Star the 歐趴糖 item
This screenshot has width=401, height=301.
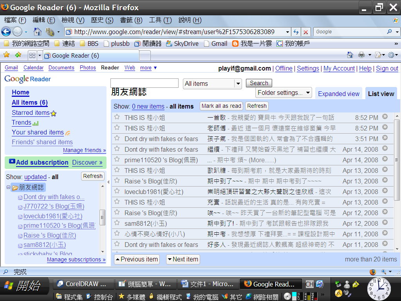[x=117, y=170]
